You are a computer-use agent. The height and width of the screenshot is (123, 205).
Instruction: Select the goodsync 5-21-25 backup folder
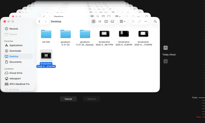[85, 34]
